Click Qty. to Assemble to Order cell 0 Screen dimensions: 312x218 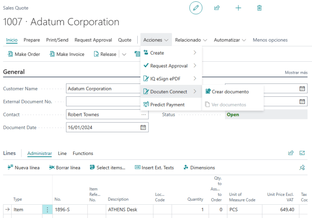218,210
